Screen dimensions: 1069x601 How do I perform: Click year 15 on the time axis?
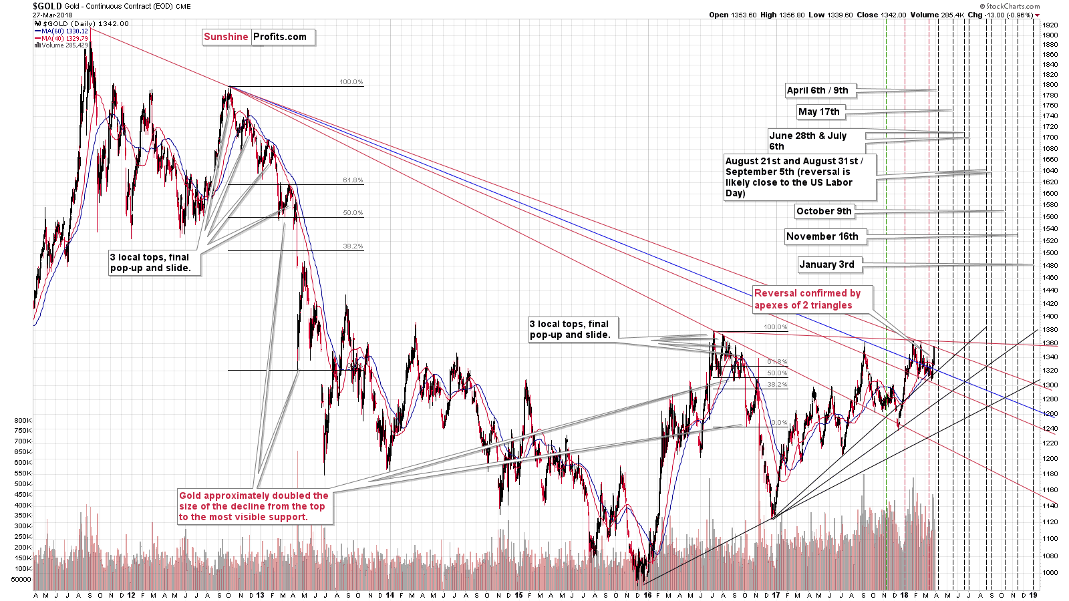pos(518,595)
